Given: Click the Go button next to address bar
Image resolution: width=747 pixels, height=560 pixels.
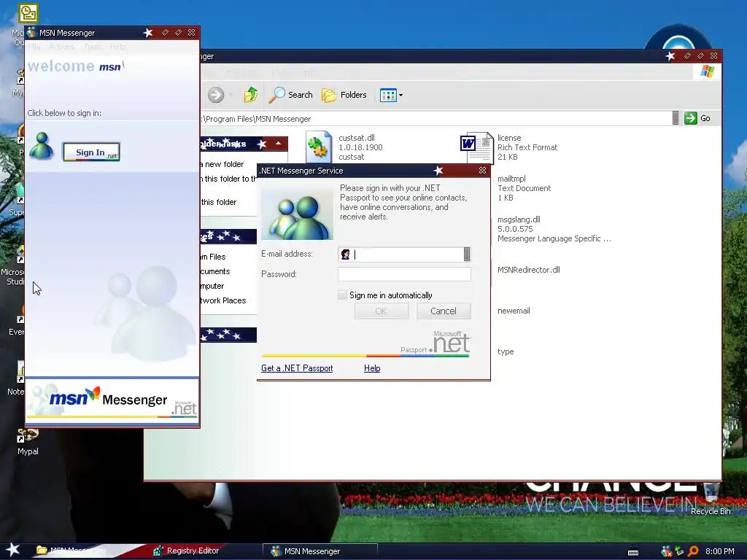Looking at the screenshot, I should click(x=697, y=118).
